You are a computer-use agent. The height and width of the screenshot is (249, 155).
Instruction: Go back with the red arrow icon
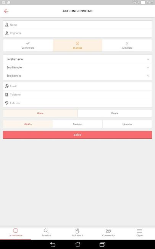tap(6, 11)
